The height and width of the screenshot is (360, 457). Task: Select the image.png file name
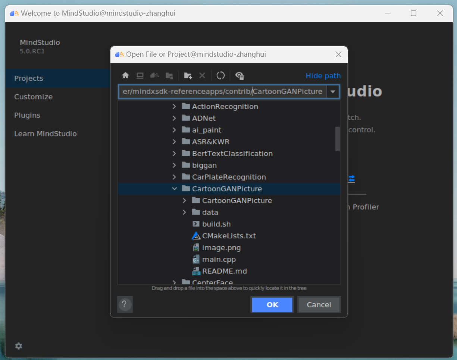click(x=222, y=248)
